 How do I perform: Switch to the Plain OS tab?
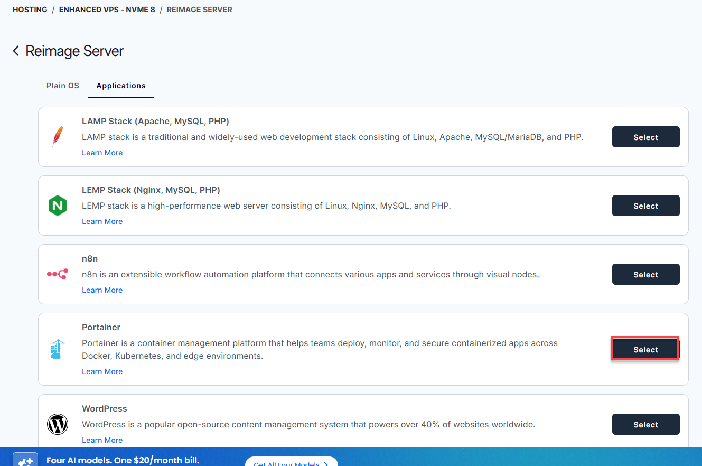(63, 86)
